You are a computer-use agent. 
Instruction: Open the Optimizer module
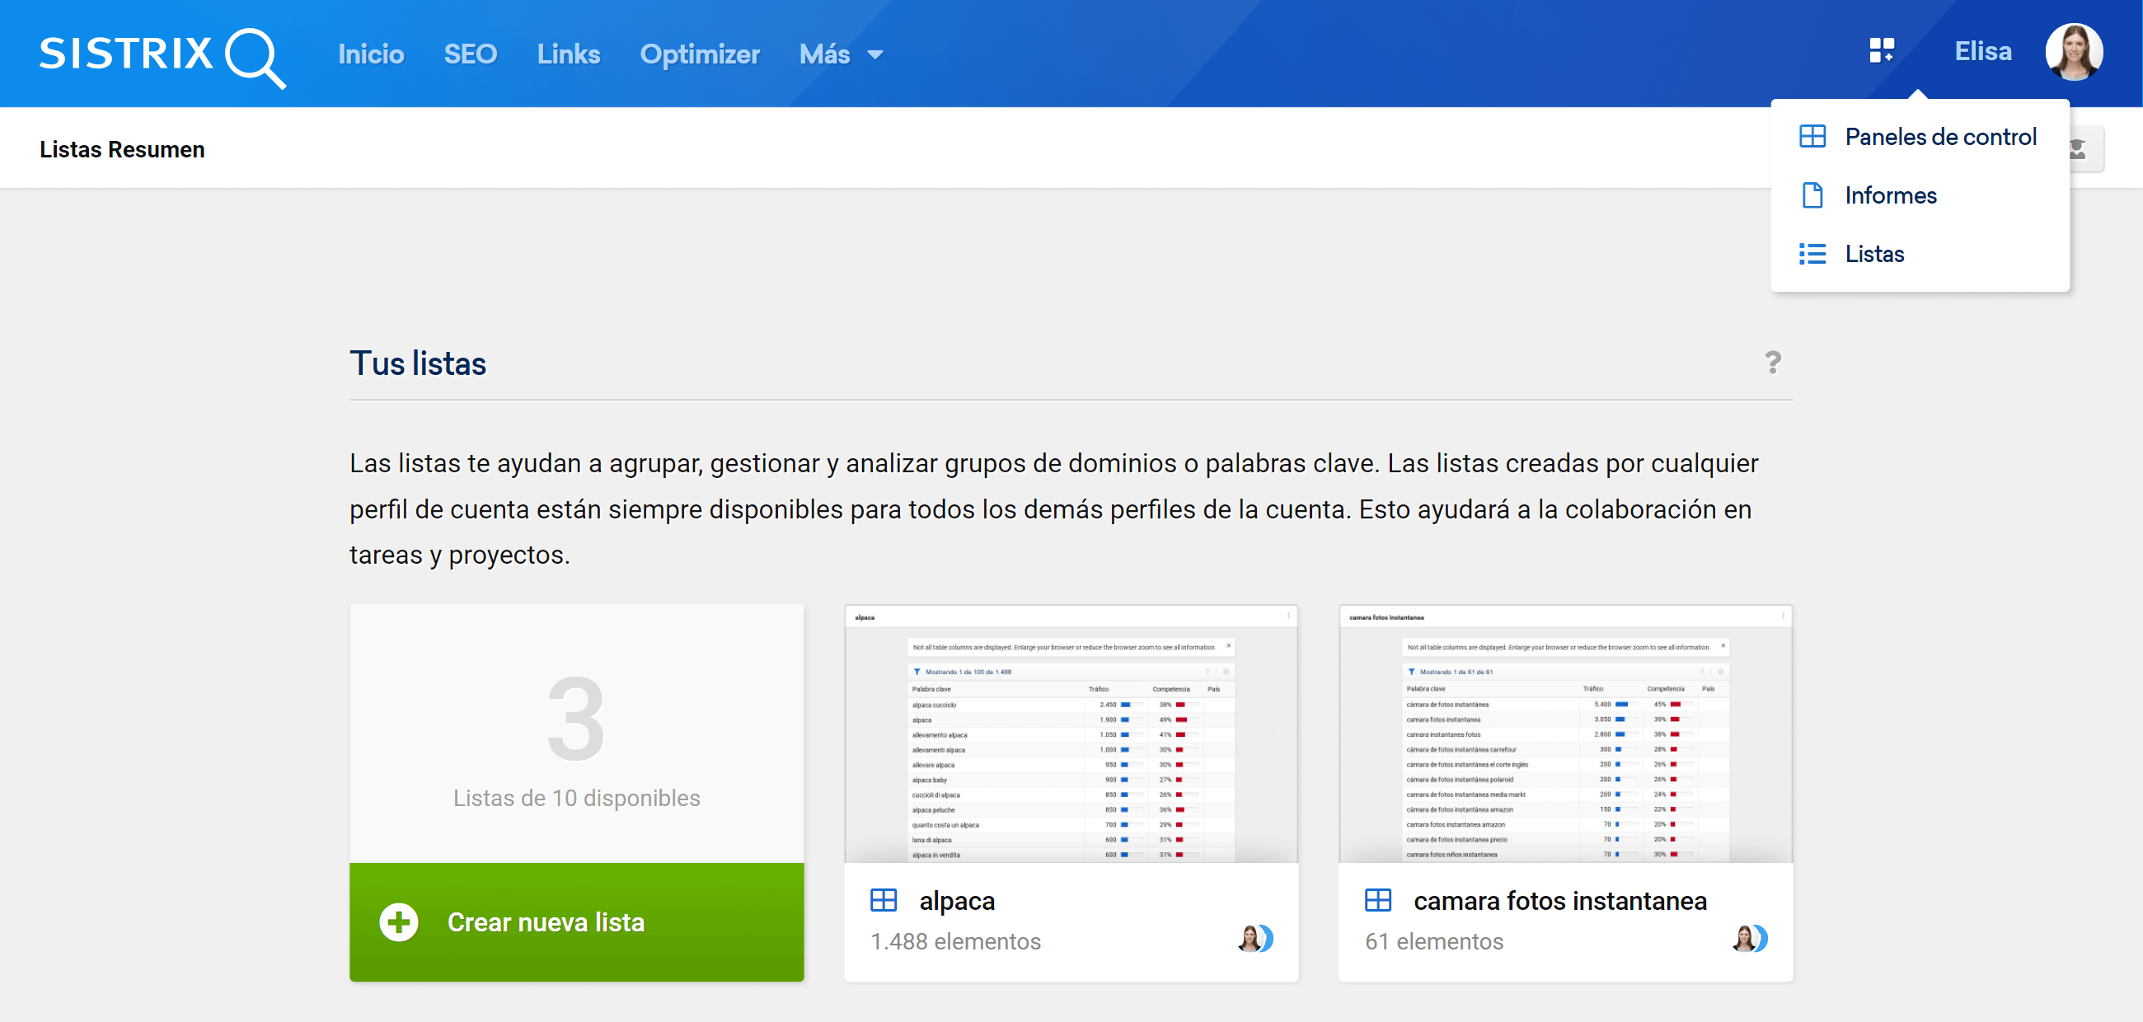pos(700,54)
